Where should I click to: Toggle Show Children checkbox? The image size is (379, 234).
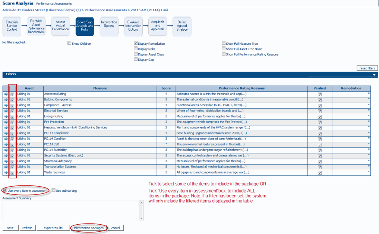(69, 43)
